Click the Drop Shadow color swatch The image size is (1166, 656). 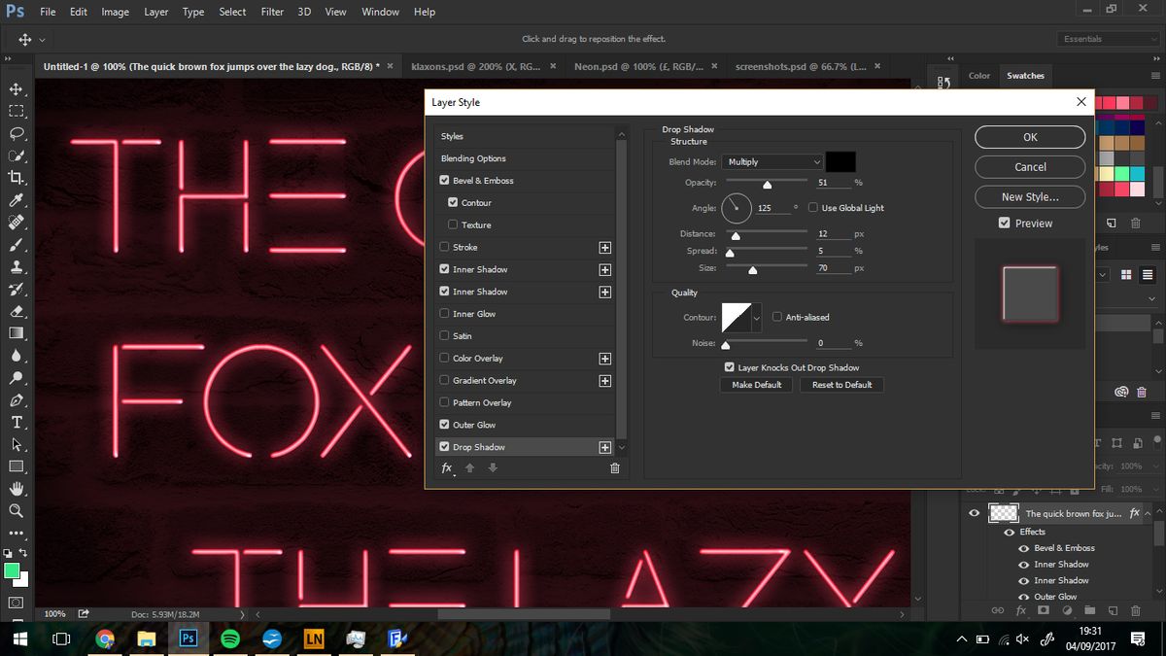tap(840, 161)
